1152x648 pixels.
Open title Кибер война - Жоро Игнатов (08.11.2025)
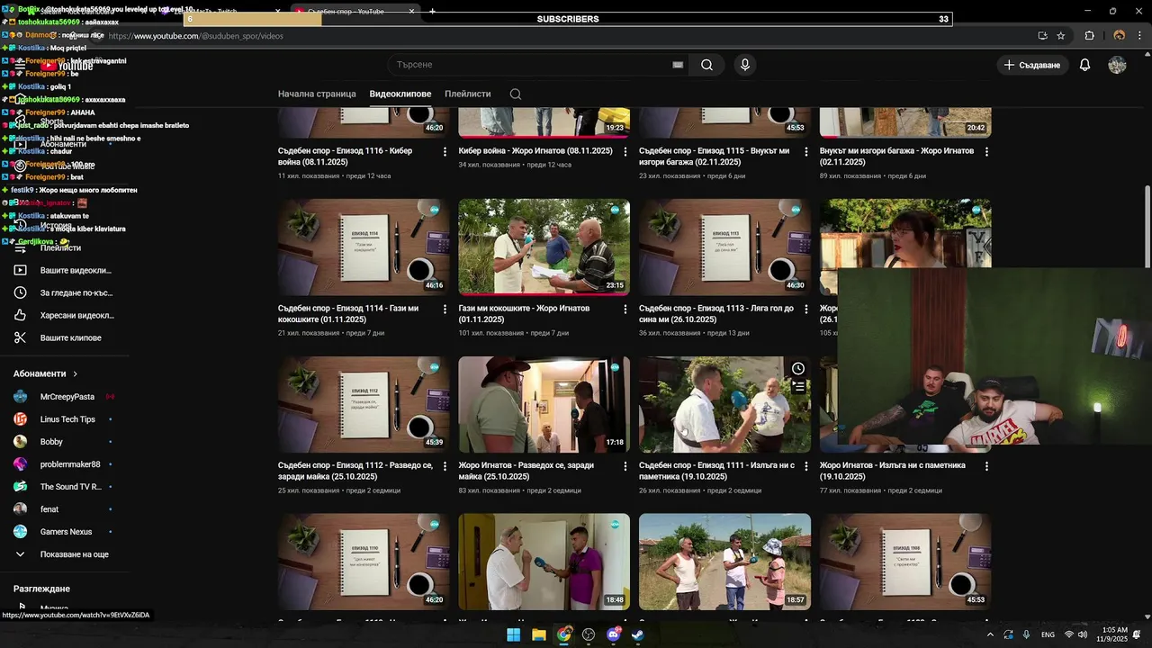click(x=535, y=151)
